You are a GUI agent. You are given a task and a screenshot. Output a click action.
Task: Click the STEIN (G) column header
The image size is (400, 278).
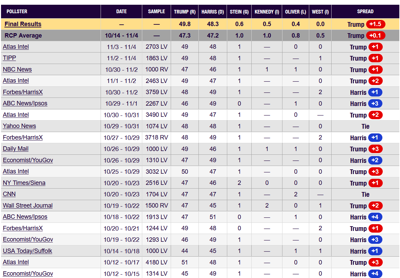[x=239, y=12]
